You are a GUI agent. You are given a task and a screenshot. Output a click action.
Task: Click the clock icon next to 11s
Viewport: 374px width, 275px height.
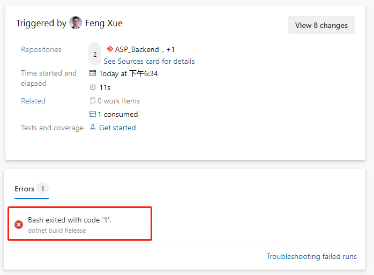coord(93,87)
